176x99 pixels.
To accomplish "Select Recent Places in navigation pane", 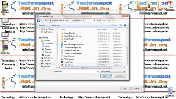I will (x=47, y=29).
